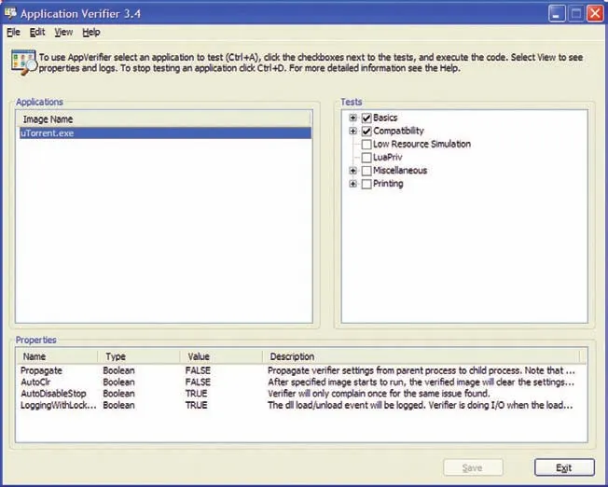This screenshot has height=487, width=608.
Task: Click the Application Verifier title bar icon
Action: pyautogui.click(x=10, y=14)
